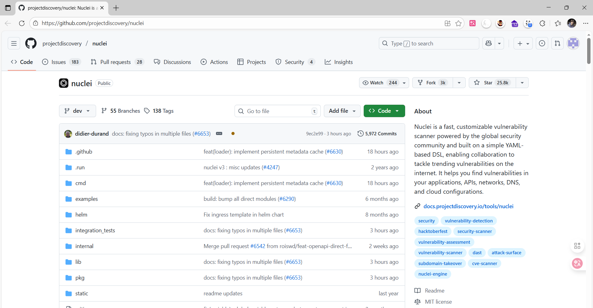Click the didier-durand author avatar
593x308 pixels.
pos(68,134)
